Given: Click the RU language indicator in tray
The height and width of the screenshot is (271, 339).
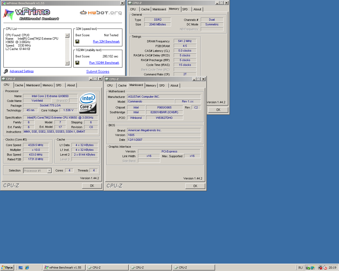Looking at the screenshot, I should pyautogui.click(x=300, y=268).
